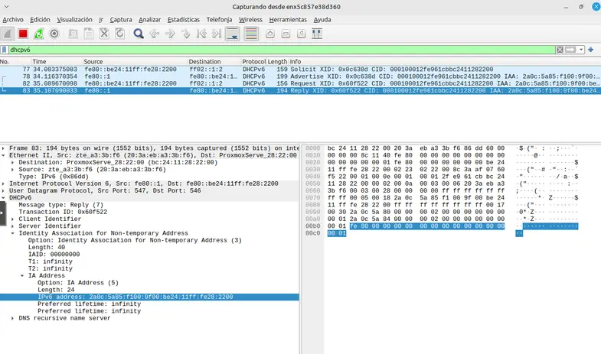Open display filter history dropdown

(x=581, y=50)
